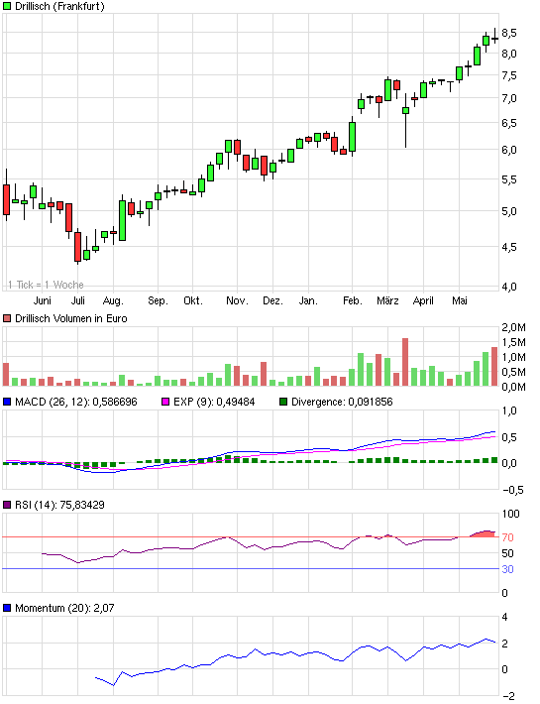Click the 'April' month label

(x=423, y=300)
